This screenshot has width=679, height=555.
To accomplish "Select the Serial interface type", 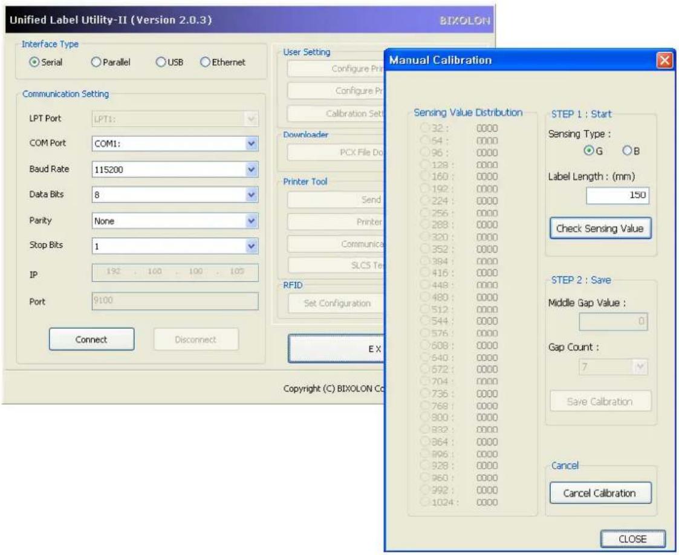I will coord(34,62).
